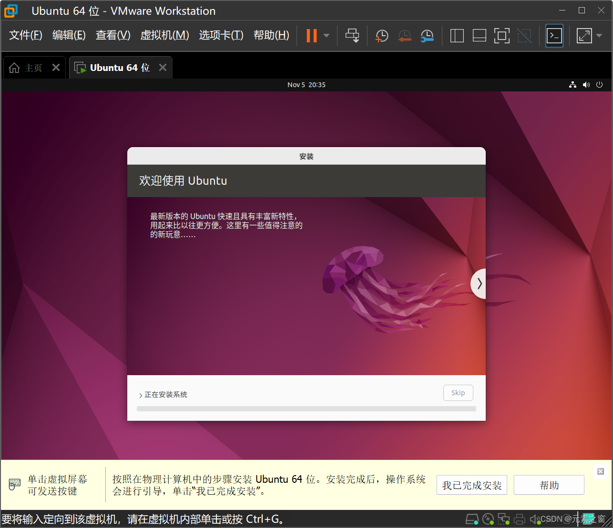The width and height of the screenshot is (613, 528).
Task: Click the hard disk status icon
Action: [x=472, y=519]
